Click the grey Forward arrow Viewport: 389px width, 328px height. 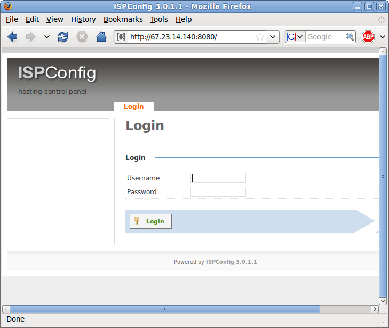click(31, 37)
